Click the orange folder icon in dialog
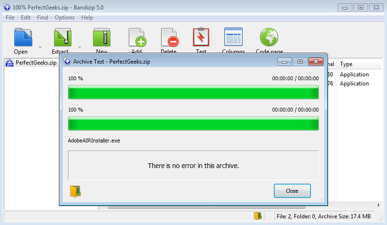This screenshot has height=225, width=387. 76,191
